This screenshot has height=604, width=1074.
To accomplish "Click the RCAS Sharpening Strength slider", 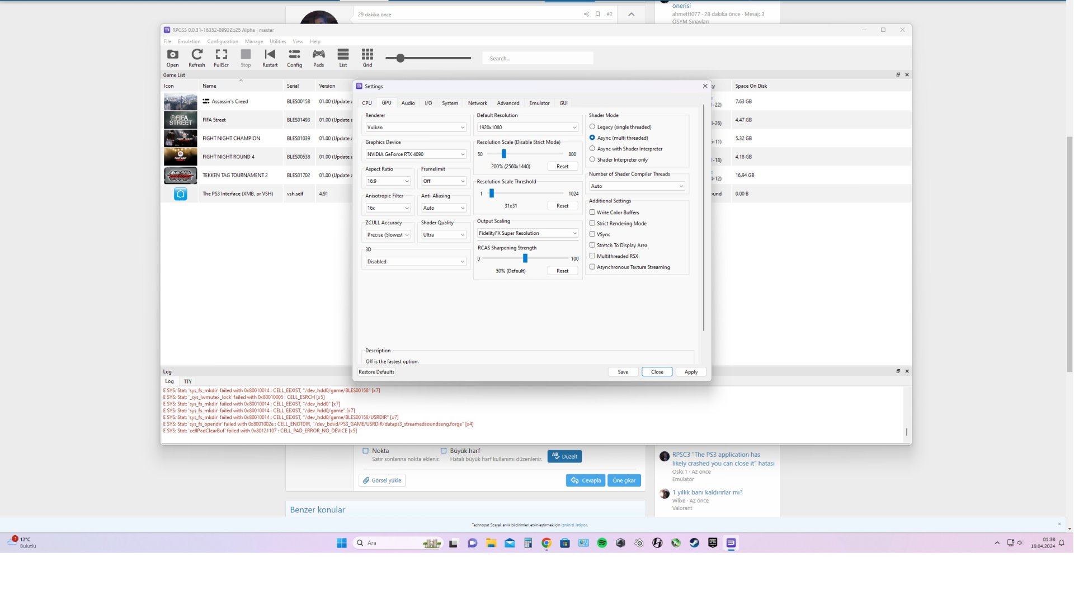I will 525,258.
